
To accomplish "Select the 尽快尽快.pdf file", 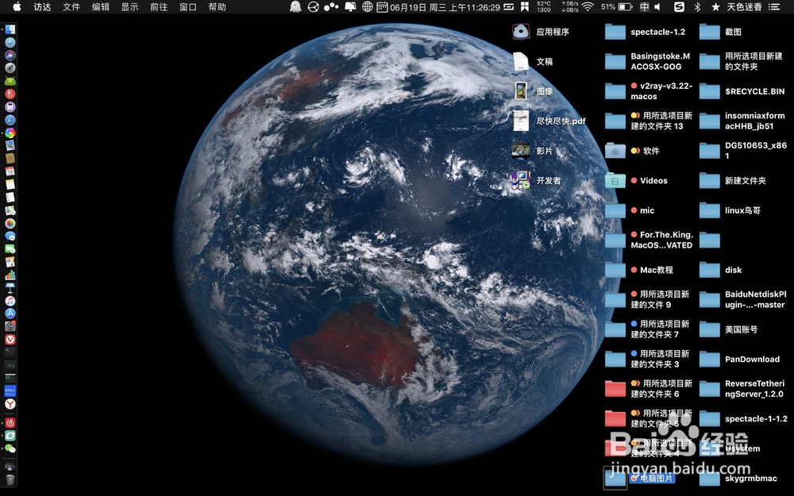I will pos(549,121).
